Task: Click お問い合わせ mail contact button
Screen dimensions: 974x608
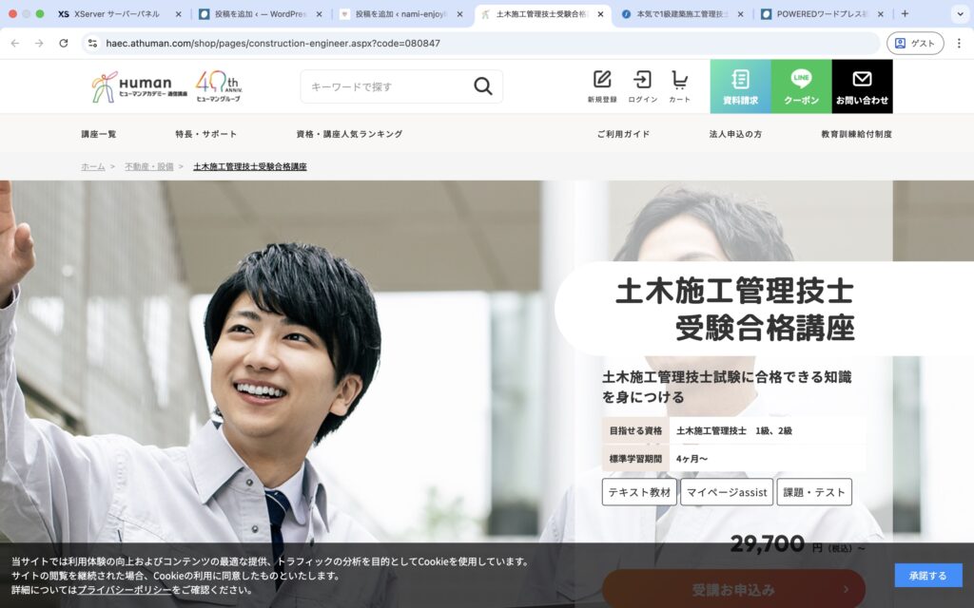Action: pos(862,86)
